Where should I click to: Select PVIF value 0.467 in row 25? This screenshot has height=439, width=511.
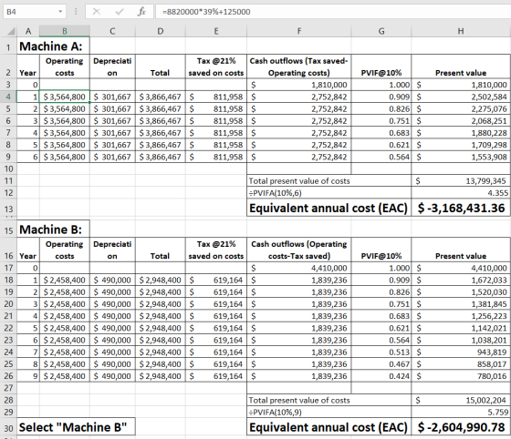pyautogui.click(x=381, y=364)
